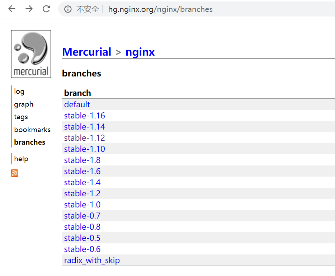
Task: Select the branches sidebar item
Action: pyautogui.click(x=30, y=142)
